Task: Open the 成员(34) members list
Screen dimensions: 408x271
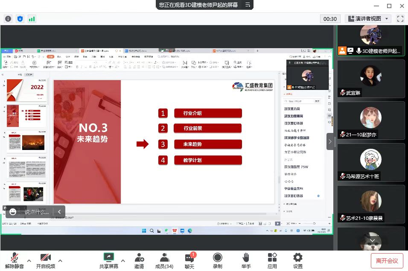Action: pyautogui.click(x=164, y=260)
